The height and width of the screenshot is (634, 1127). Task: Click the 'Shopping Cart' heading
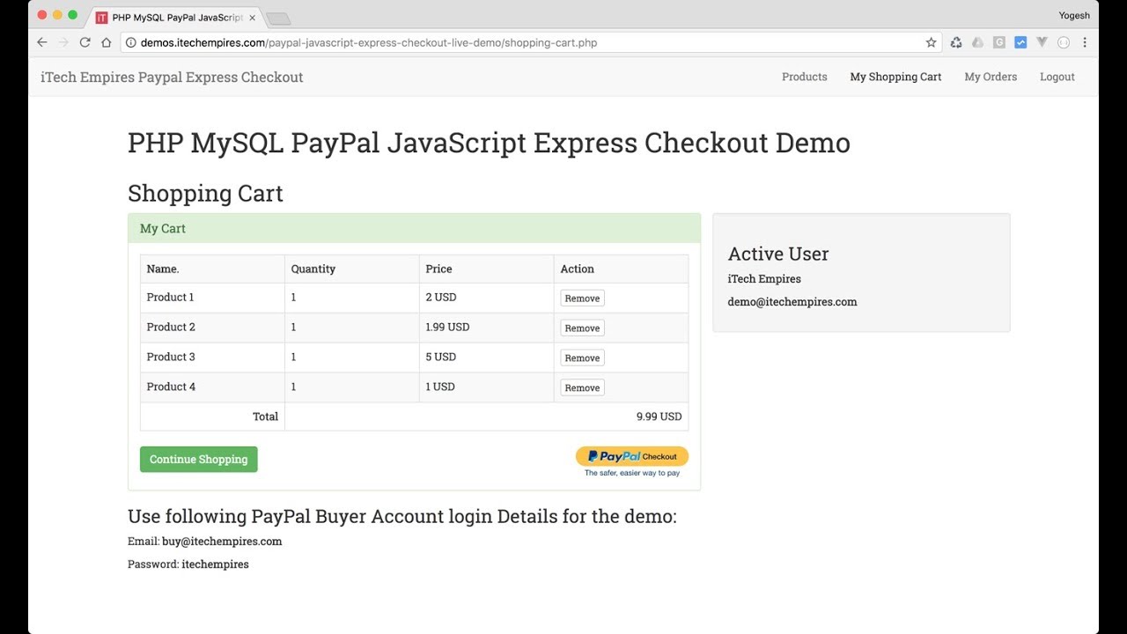click(205, 194)
